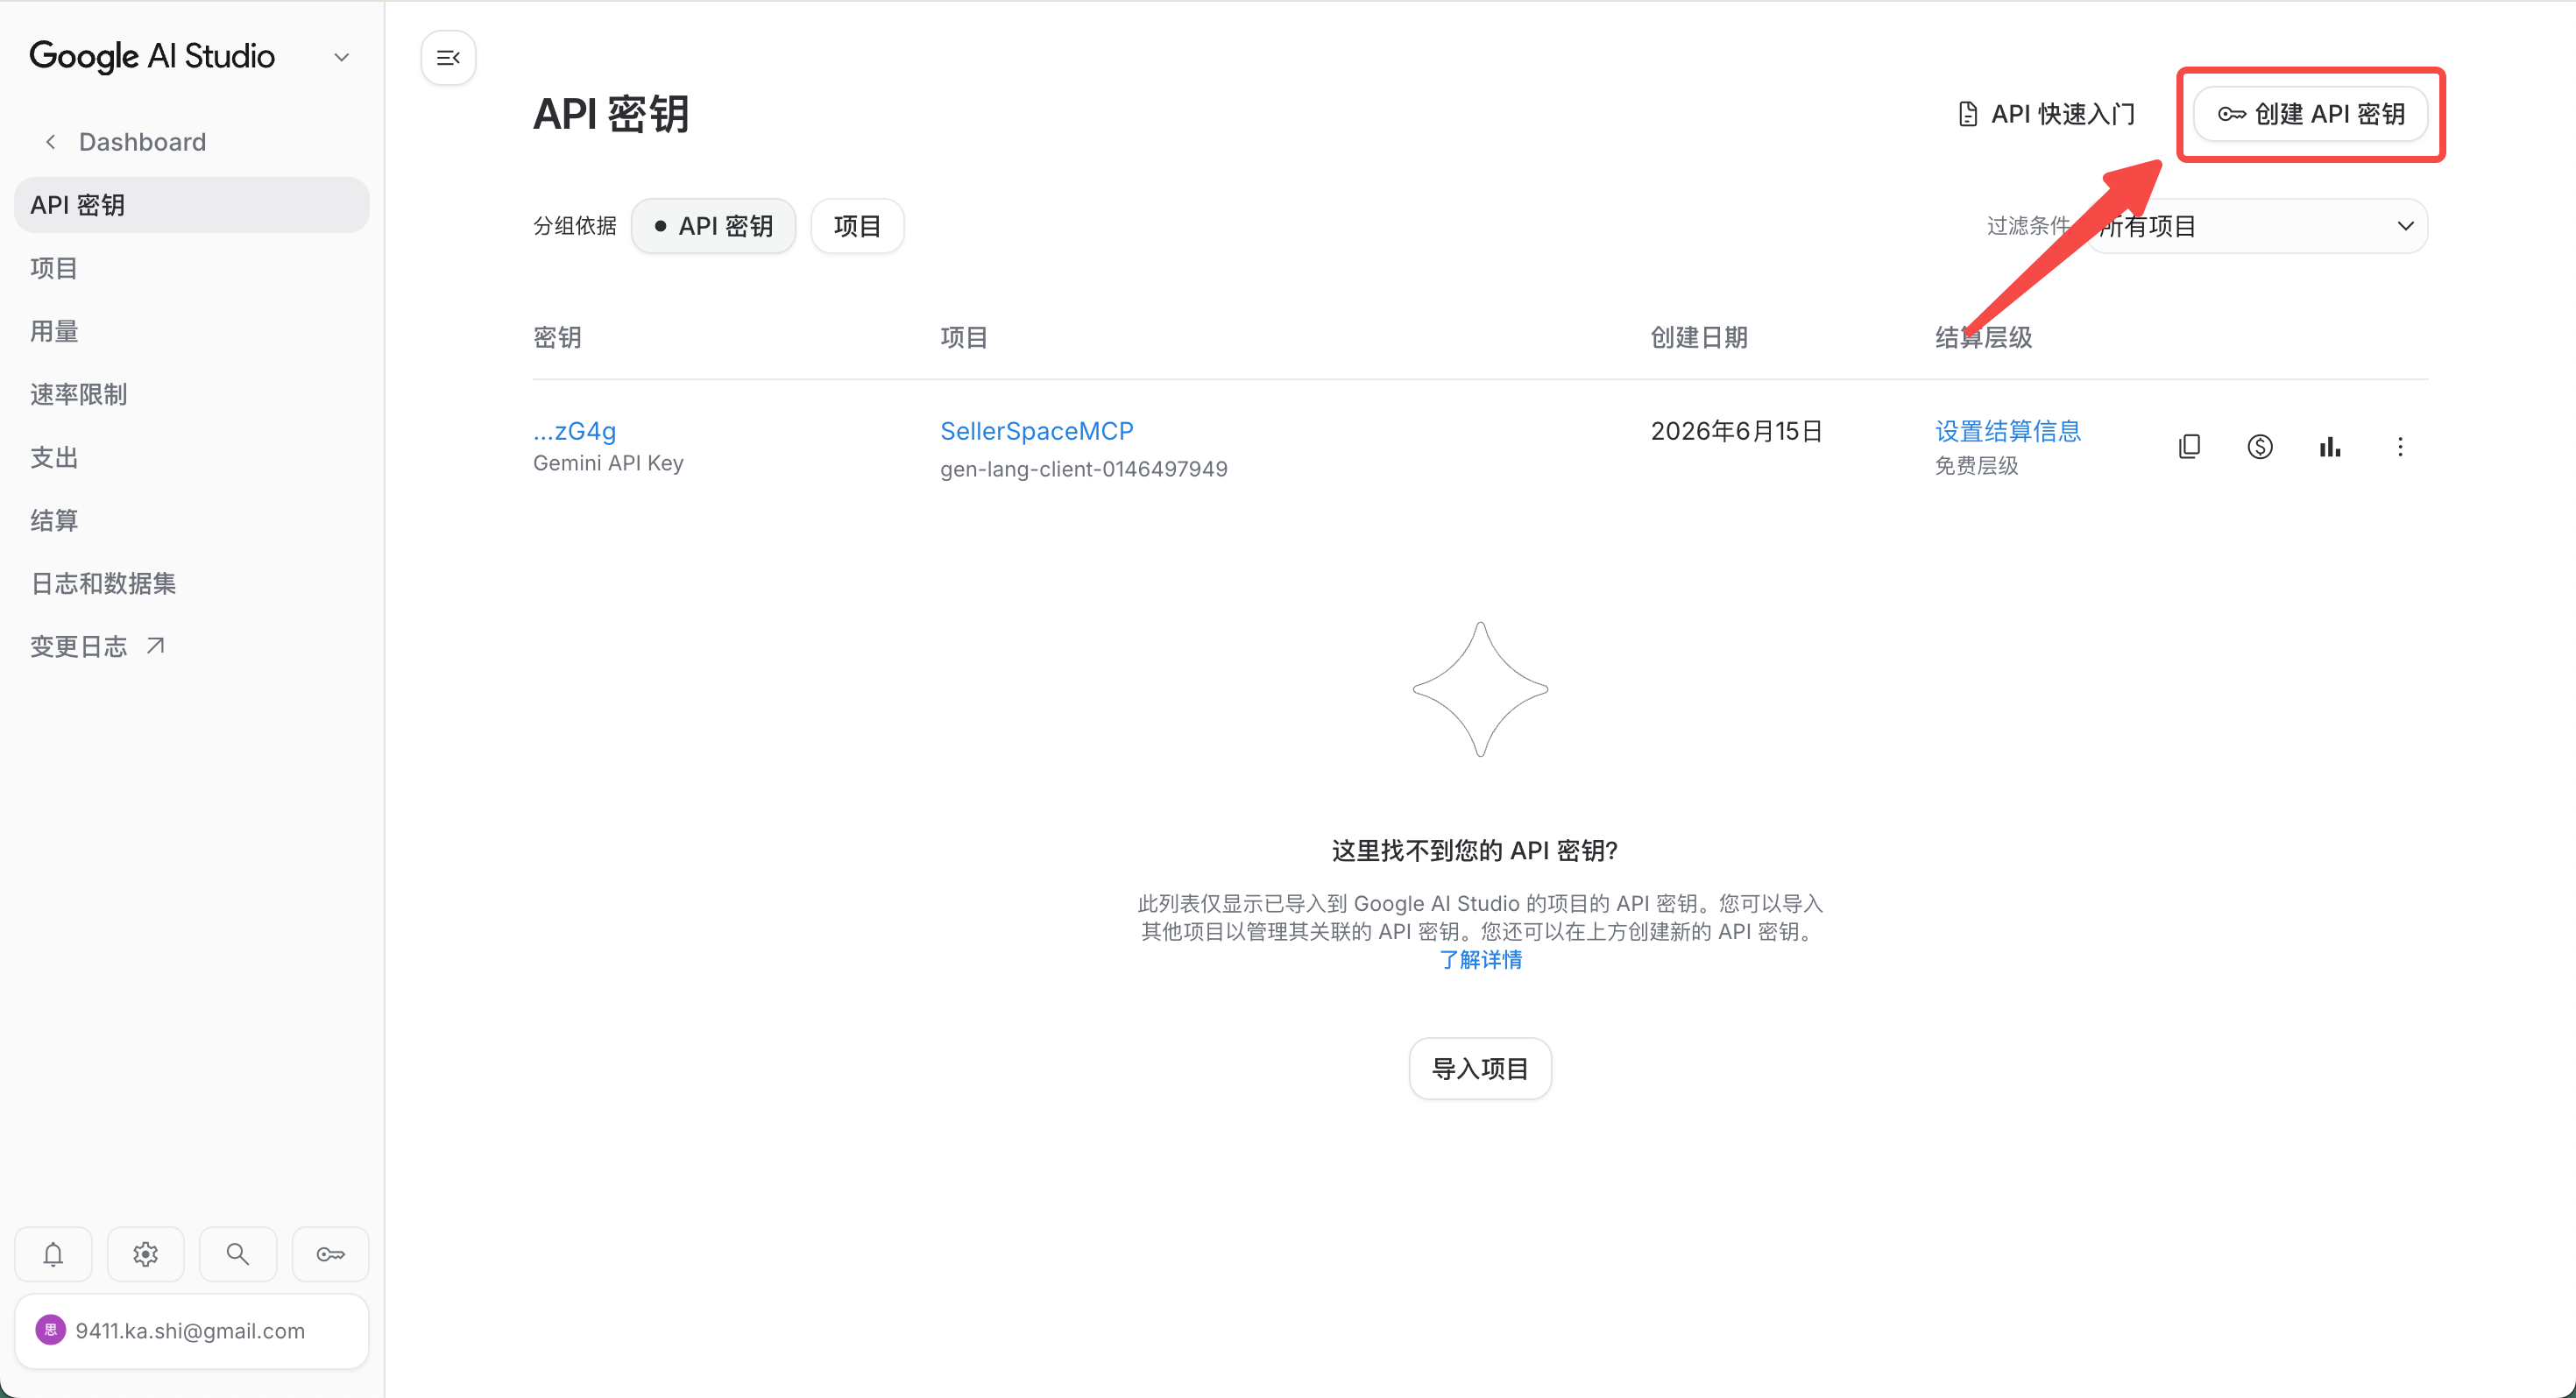Select API 密钥 in the sidebar
The width and height of the screenshot is (2576, 1398).
click(x=192, y=205)
